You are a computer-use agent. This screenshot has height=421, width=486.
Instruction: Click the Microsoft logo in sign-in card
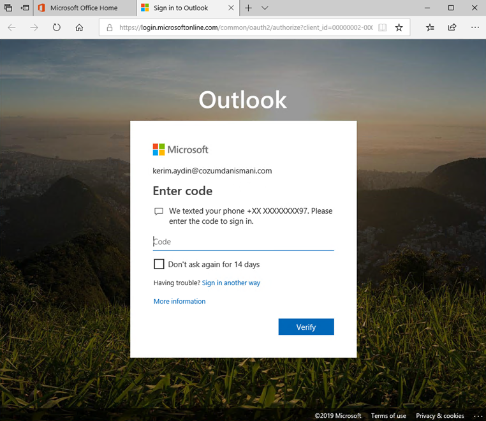click(180, 149)
